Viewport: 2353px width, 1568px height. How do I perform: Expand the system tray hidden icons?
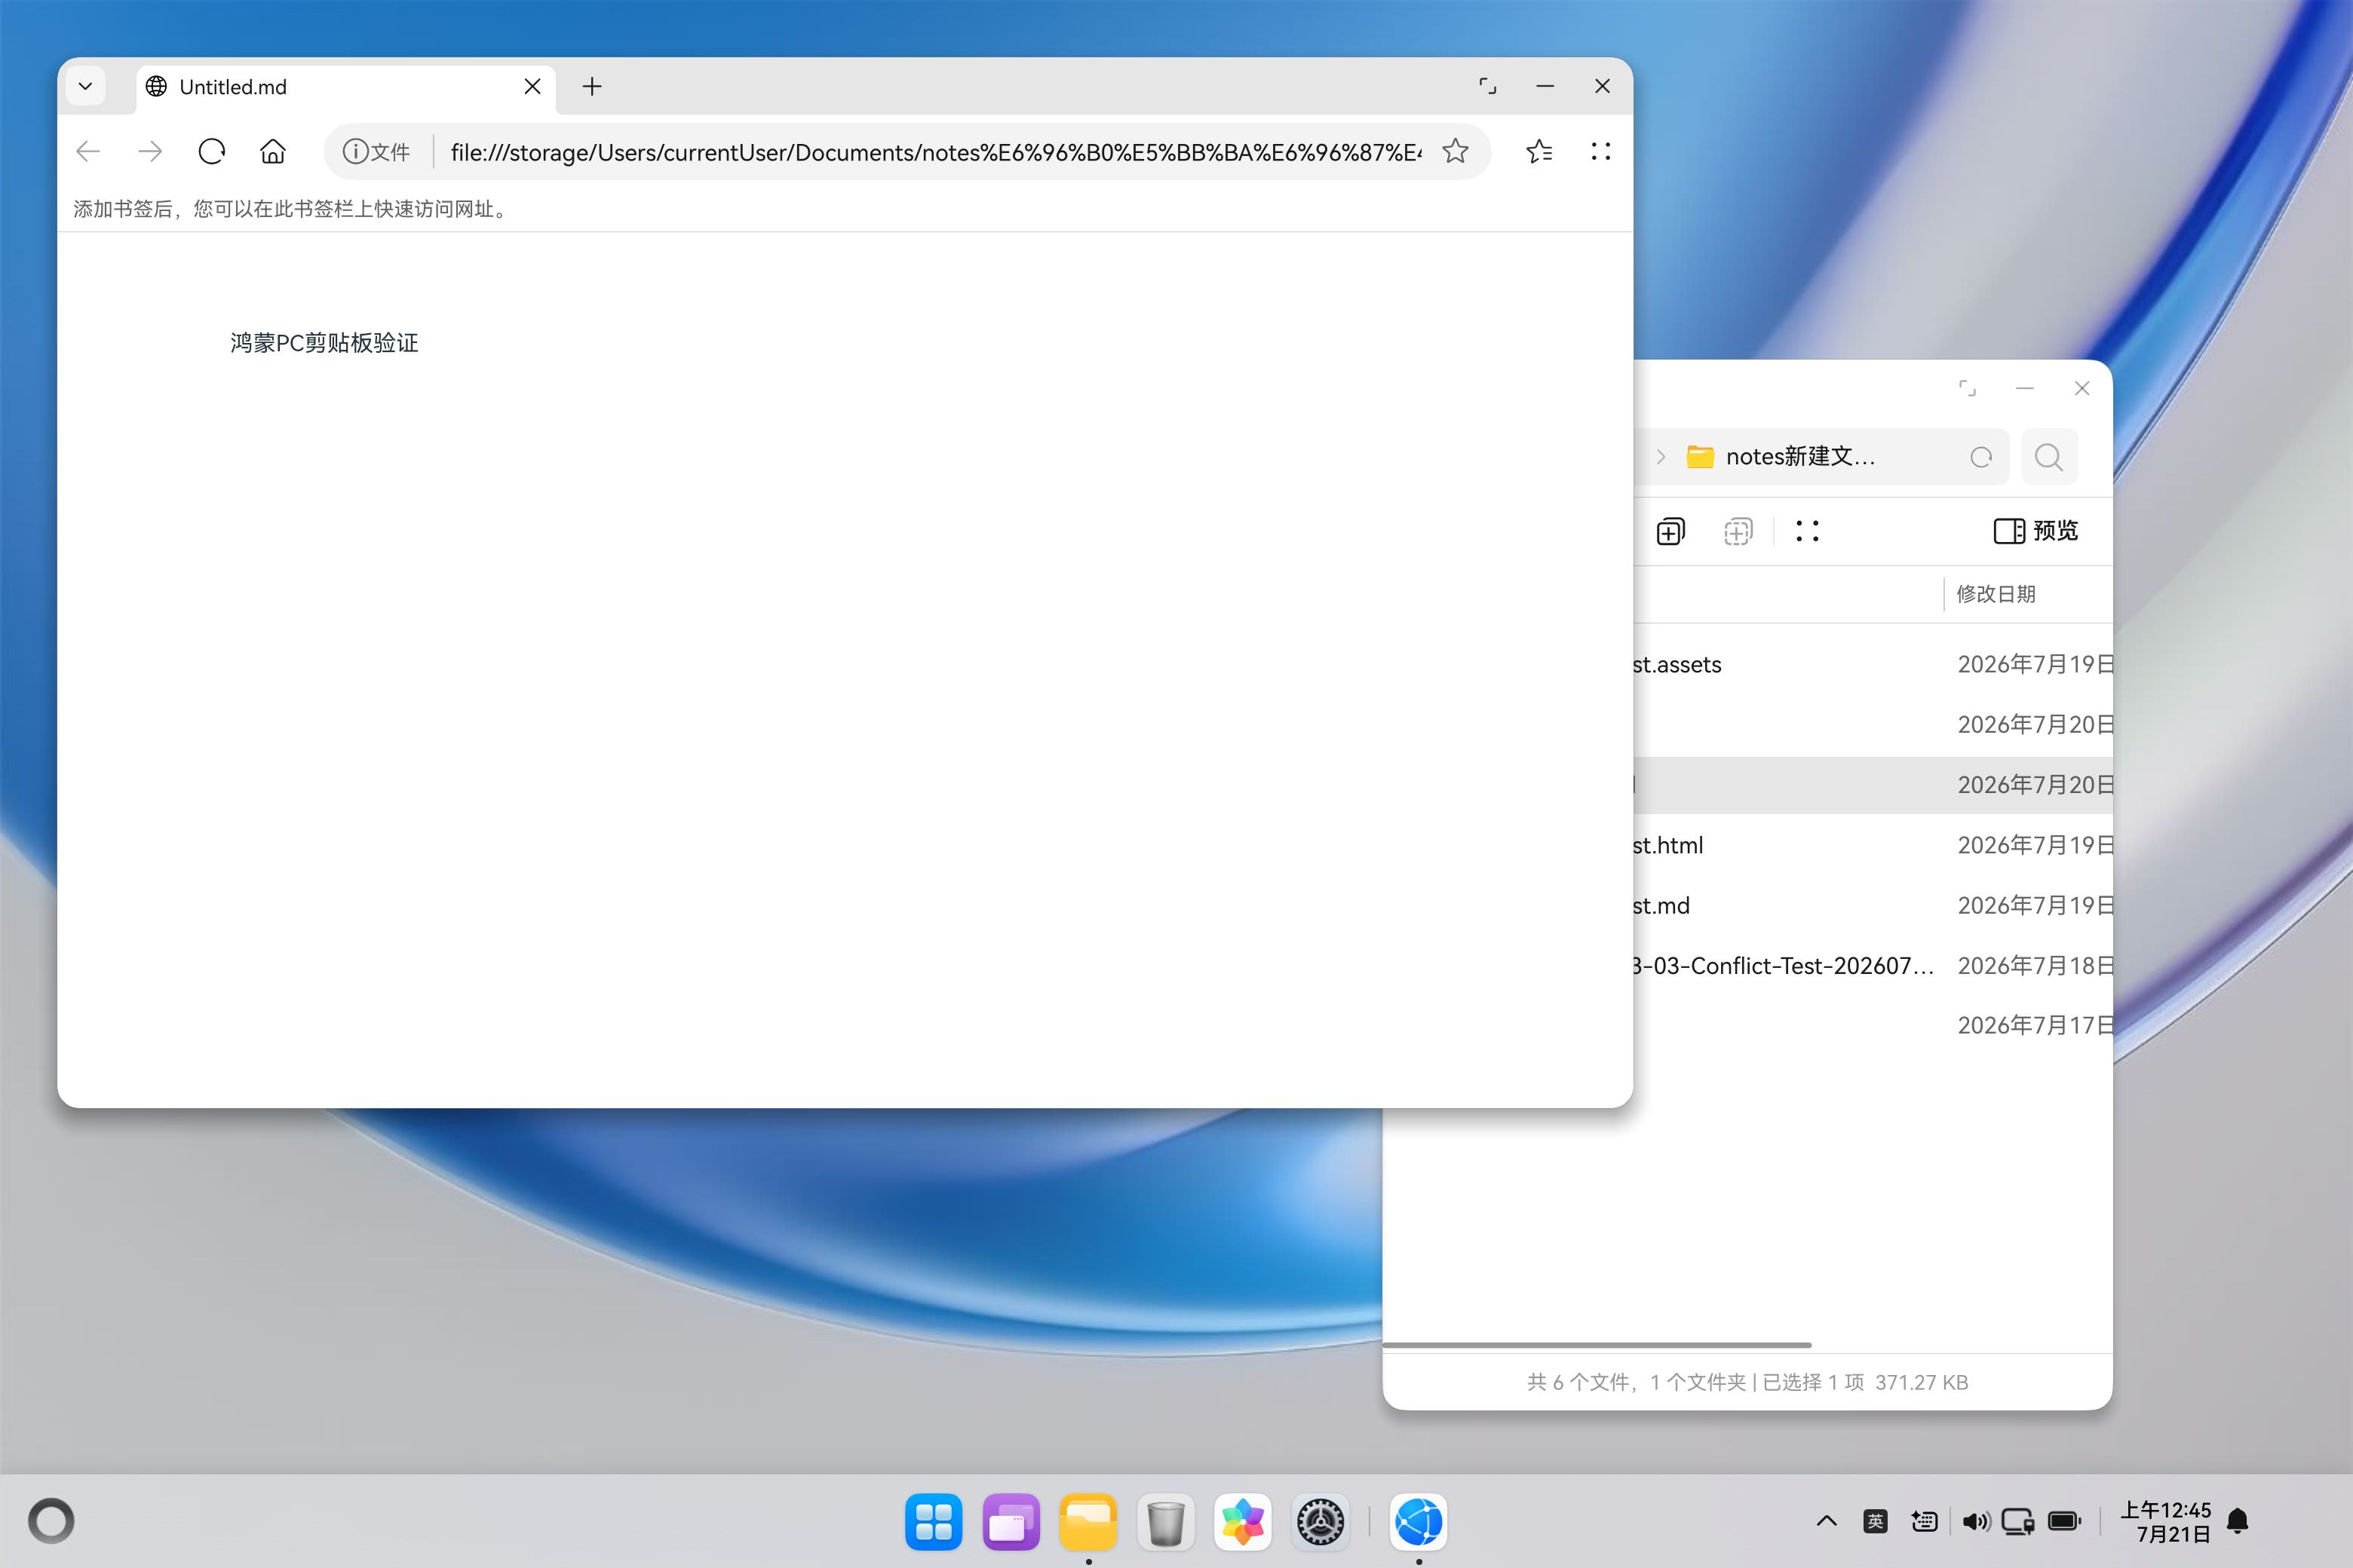[x=1827, y=1522]
